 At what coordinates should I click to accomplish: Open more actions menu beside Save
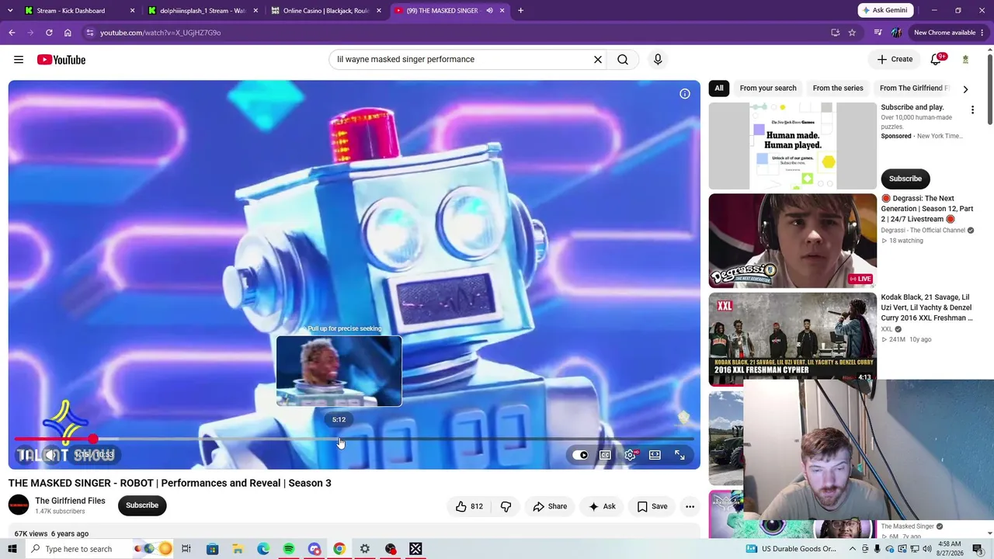tap(690, 506)
